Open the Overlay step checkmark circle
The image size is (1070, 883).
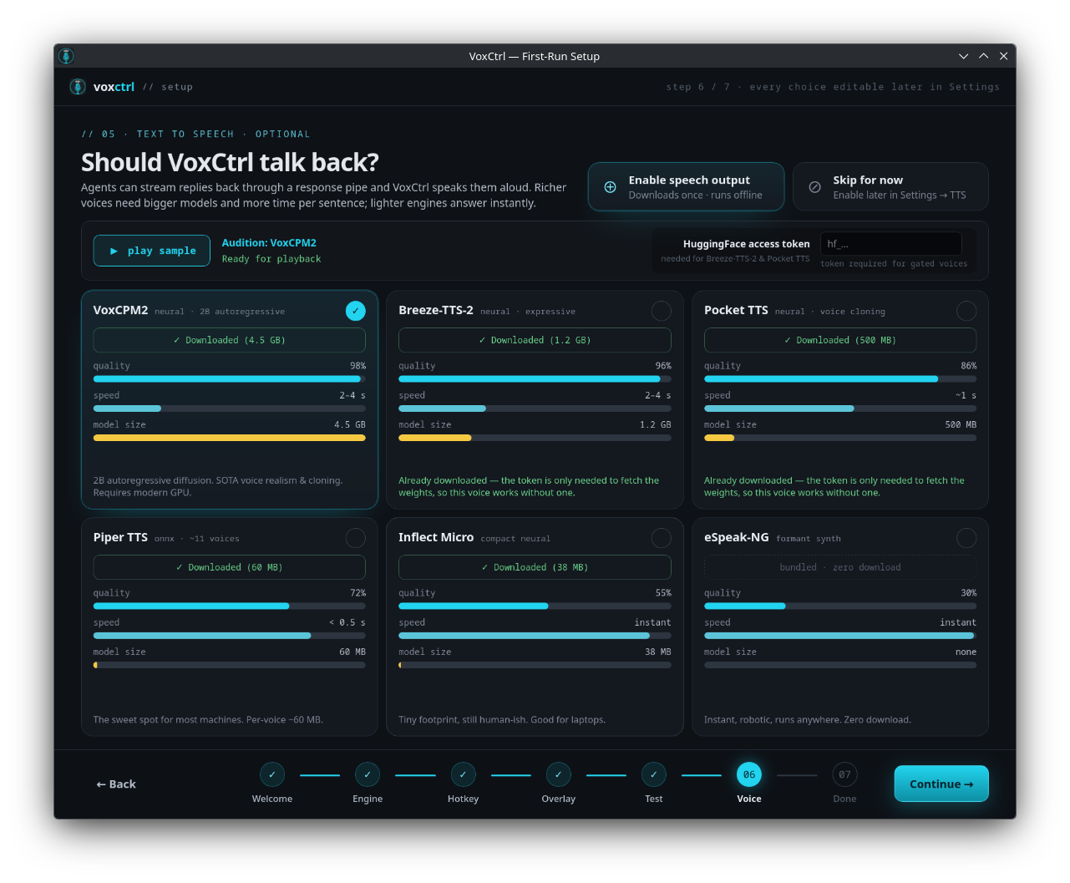click(x=558, y=774)
